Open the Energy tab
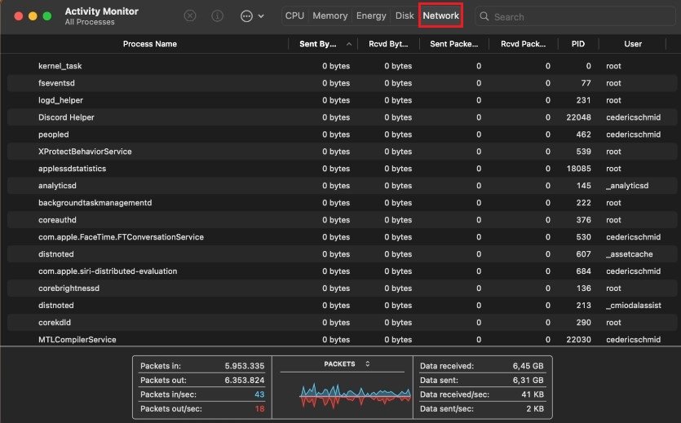The width and height of the screenshot is (681, 423). pyautogui.click(x=371, y=15)
